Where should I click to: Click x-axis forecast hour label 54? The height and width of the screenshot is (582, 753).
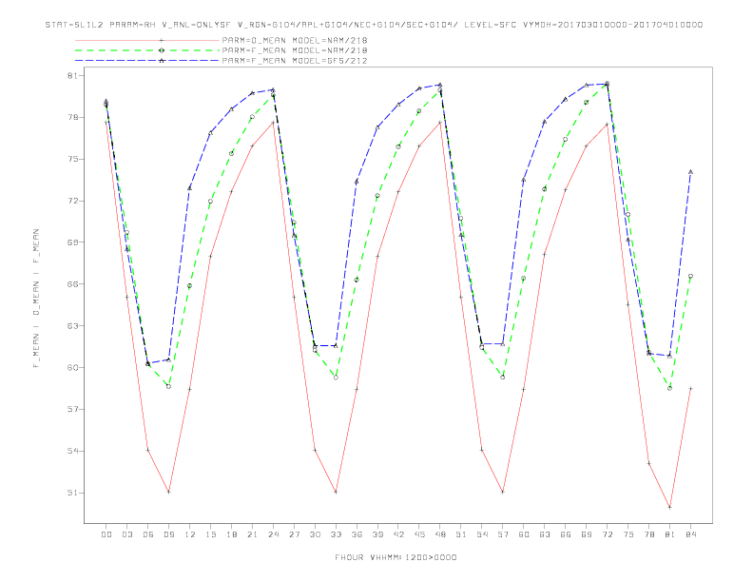(482, 534)
